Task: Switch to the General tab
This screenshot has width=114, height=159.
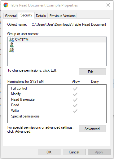Action: [x=11, y=16]
